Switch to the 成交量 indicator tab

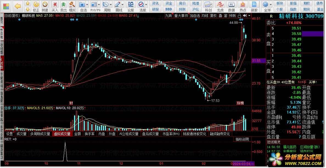[22, 134]
